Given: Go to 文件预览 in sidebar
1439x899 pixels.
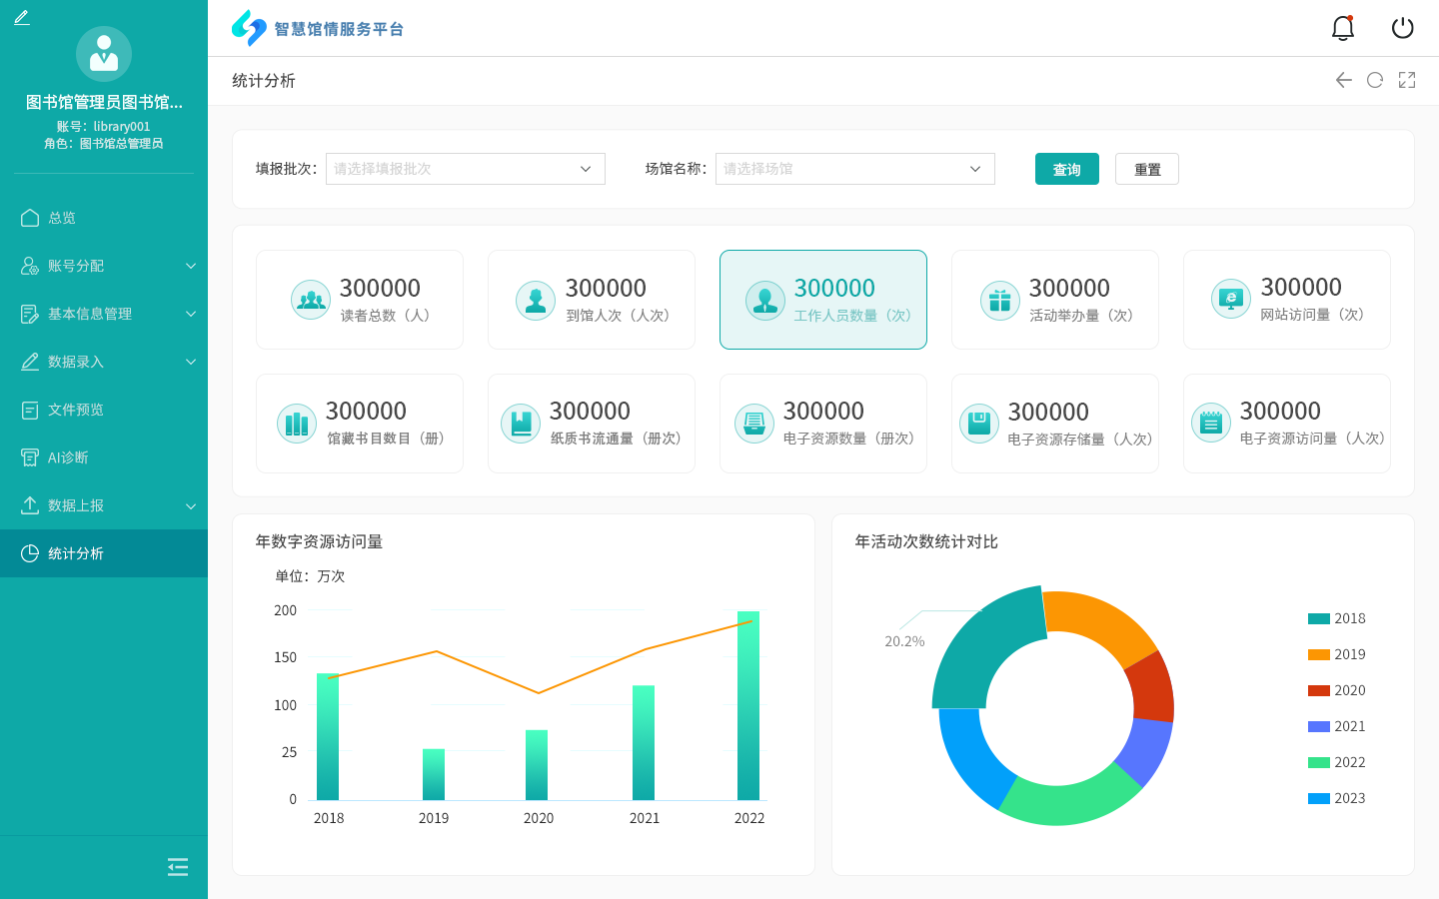Looking at the screenshot, I should 75,410.
